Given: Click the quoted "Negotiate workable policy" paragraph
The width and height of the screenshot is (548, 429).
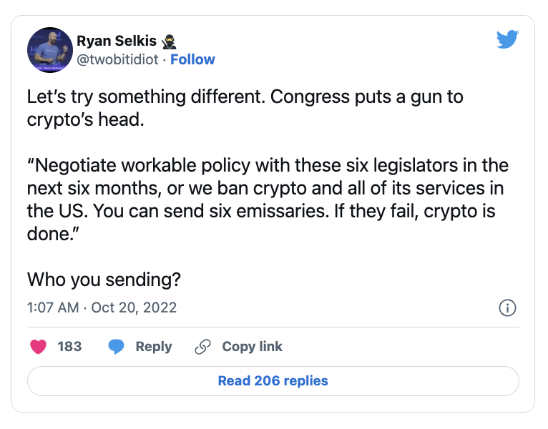Looking at the screenshot, I should pyautogui.click(x=268, y=189).
